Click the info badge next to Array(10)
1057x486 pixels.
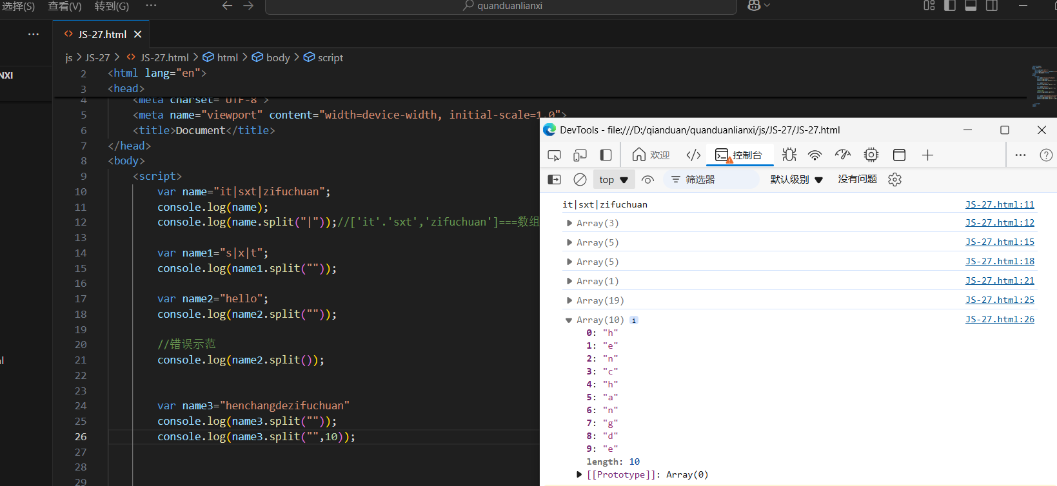(634, 320)
